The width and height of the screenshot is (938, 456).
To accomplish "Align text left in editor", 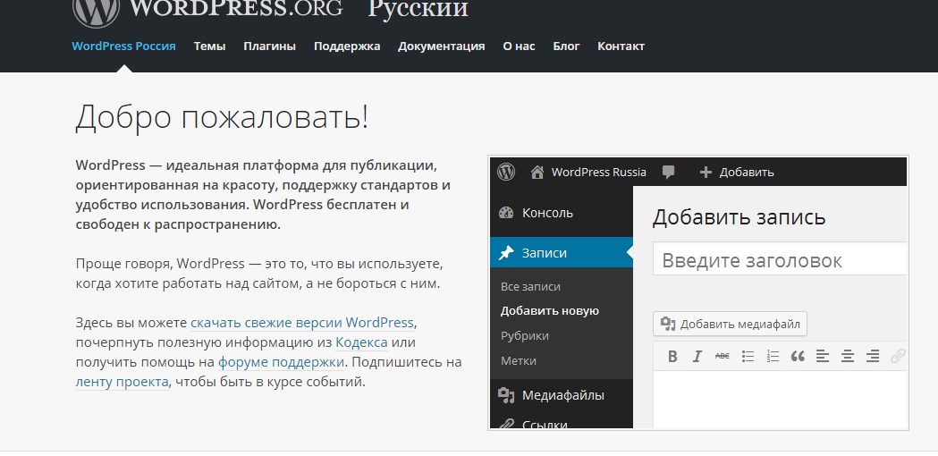I will tap(823, 357).
